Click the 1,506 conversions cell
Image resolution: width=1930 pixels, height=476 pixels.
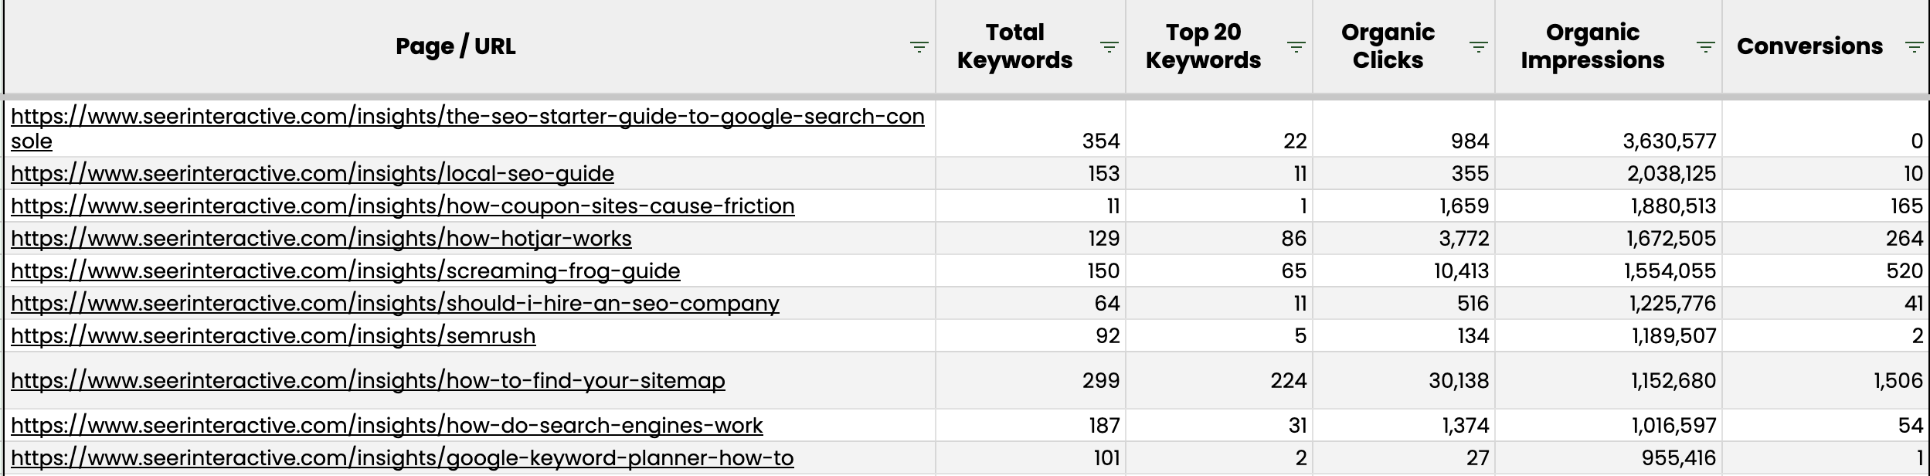[x=1898, y=380]
